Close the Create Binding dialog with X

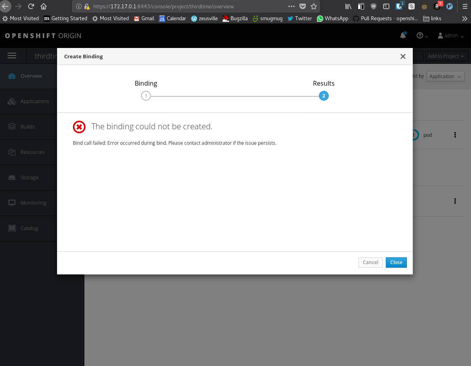click(x=403, y=56)
